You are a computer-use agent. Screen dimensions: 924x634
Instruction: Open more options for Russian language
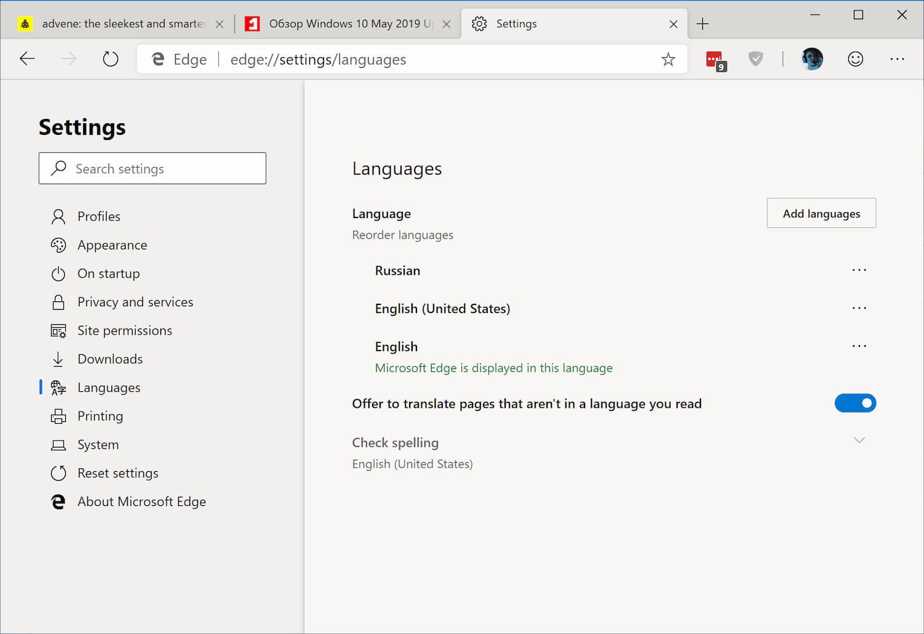(859, 270)
